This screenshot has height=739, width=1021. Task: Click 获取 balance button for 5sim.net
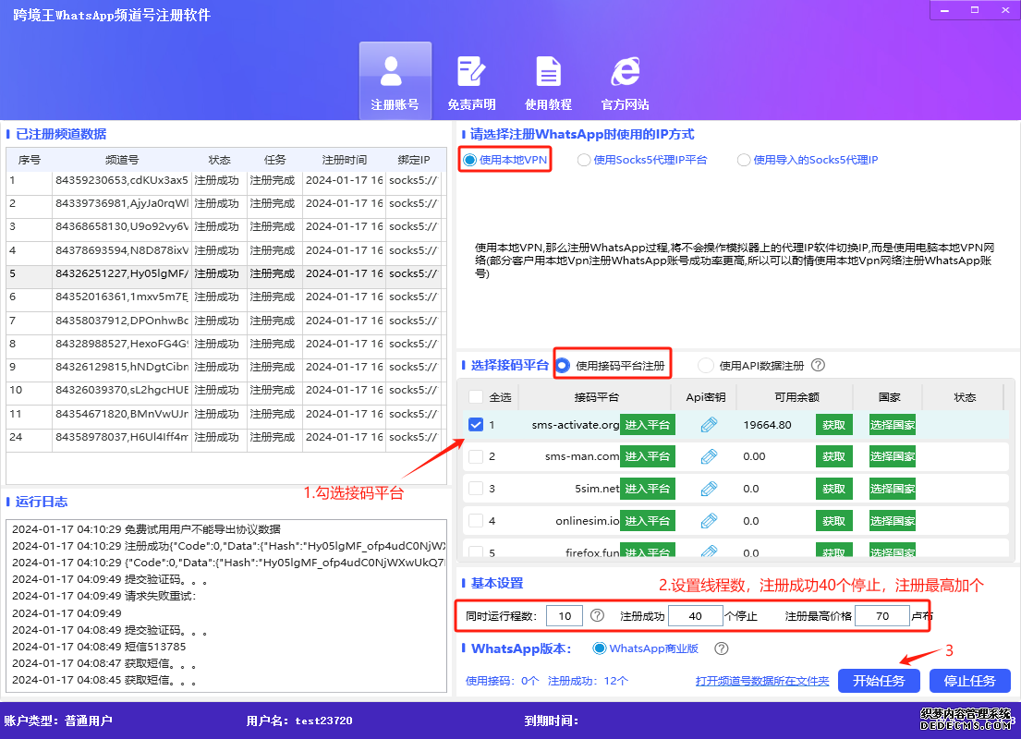pos(833,489)
